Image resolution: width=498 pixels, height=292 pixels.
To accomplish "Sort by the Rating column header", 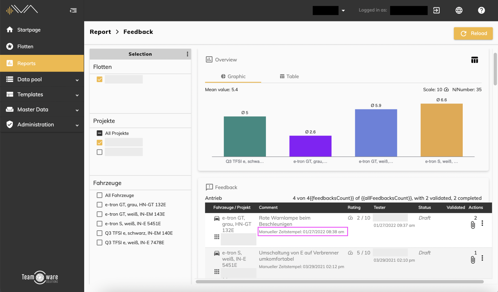I will click(354, 208).
